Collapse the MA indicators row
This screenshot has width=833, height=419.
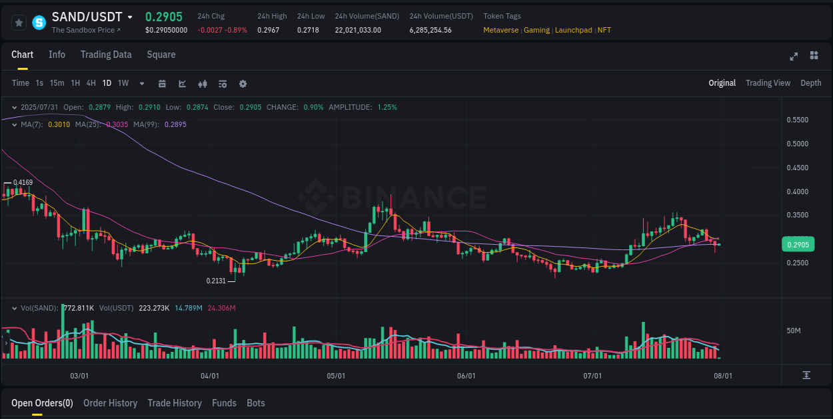point(13,124)
